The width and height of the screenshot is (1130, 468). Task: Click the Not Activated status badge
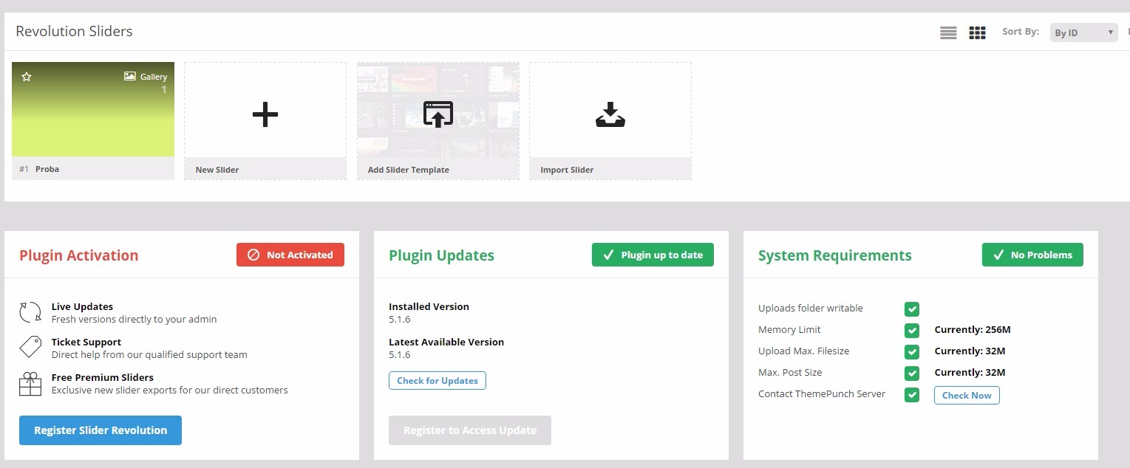coord(290,255)
